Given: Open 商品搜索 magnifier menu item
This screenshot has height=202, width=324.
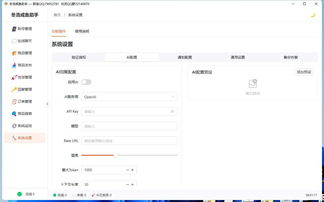Looking at the screenshot, I should 25,114.
